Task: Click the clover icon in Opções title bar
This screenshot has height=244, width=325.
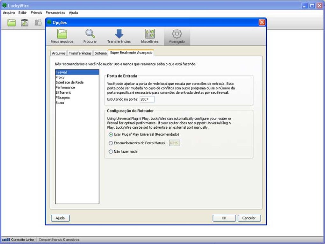Action: pyautogui.click(x=49, y=22)
